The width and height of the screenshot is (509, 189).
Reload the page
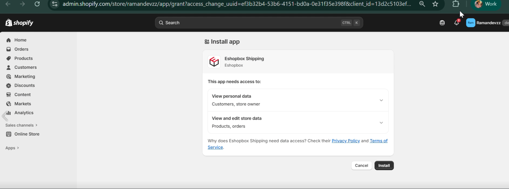37,4
